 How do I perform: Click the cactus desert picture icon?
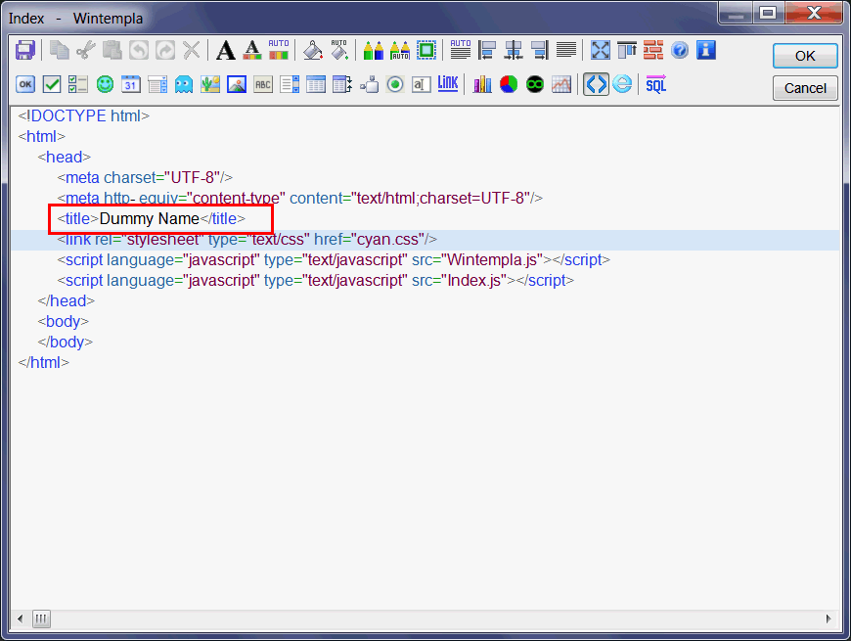click(210, 85)
